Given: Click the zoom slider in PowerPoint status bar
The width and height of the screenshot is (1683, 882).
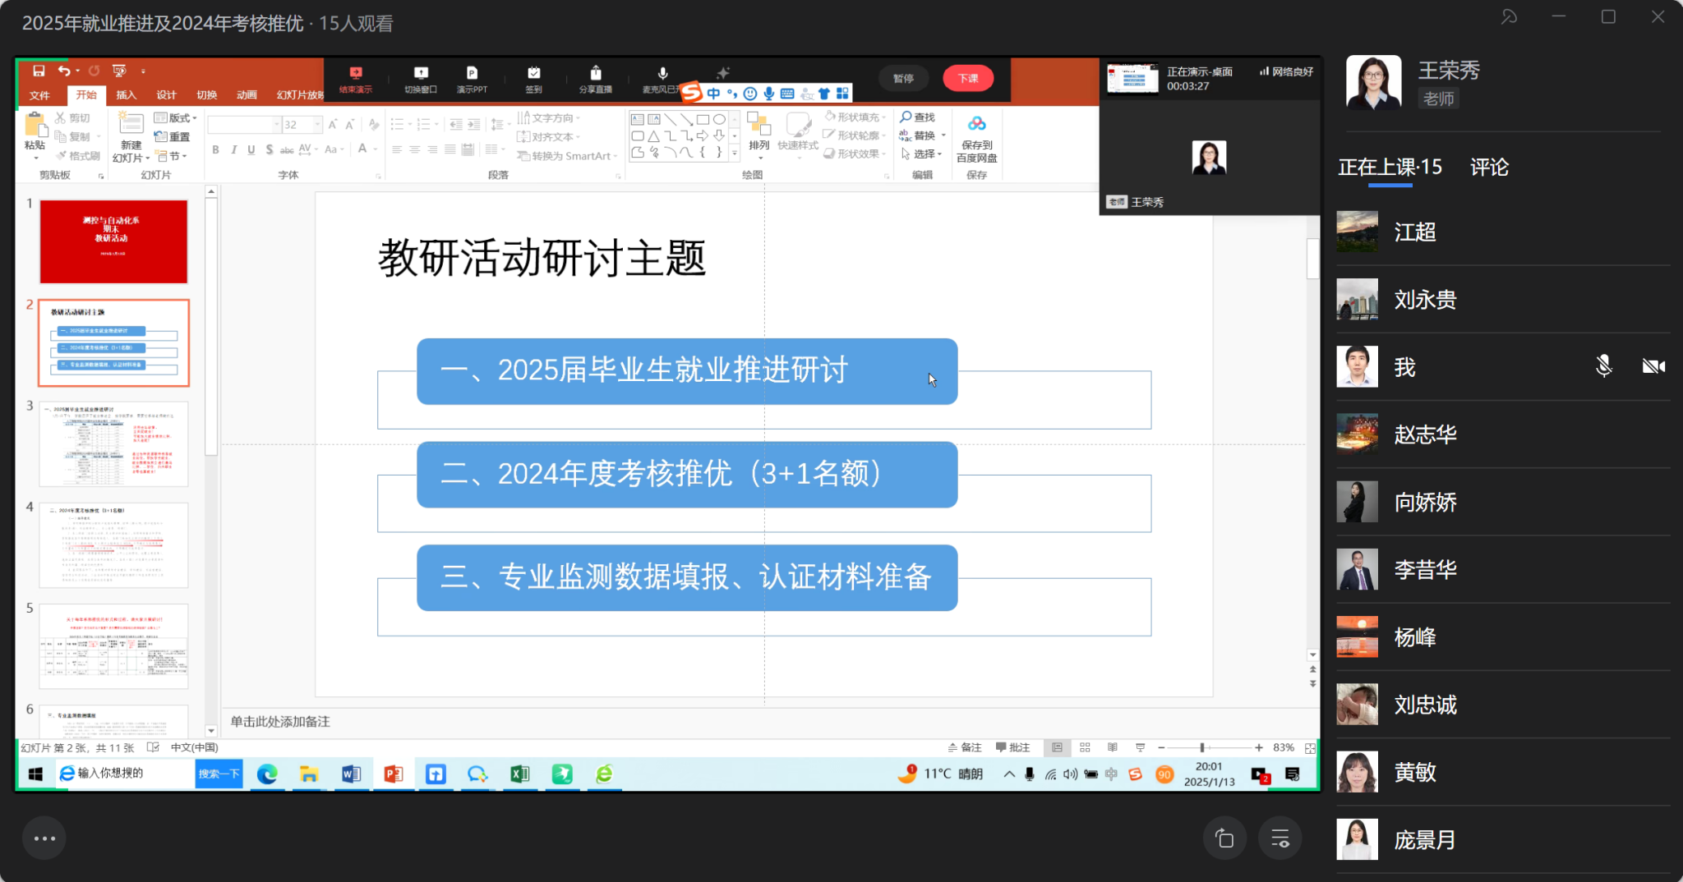Looking at the screenshot, I should click(1202, 747).
